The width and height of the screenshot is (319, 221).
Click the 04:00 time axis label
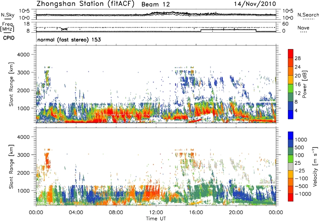(76, 213)
